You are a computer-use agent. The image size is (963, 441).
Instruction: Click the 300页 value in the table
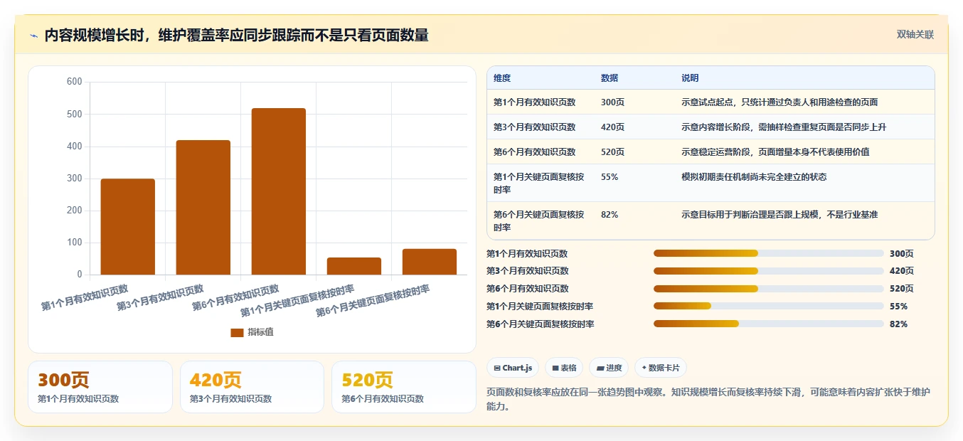pyautogui.click(x=612, y=102)
